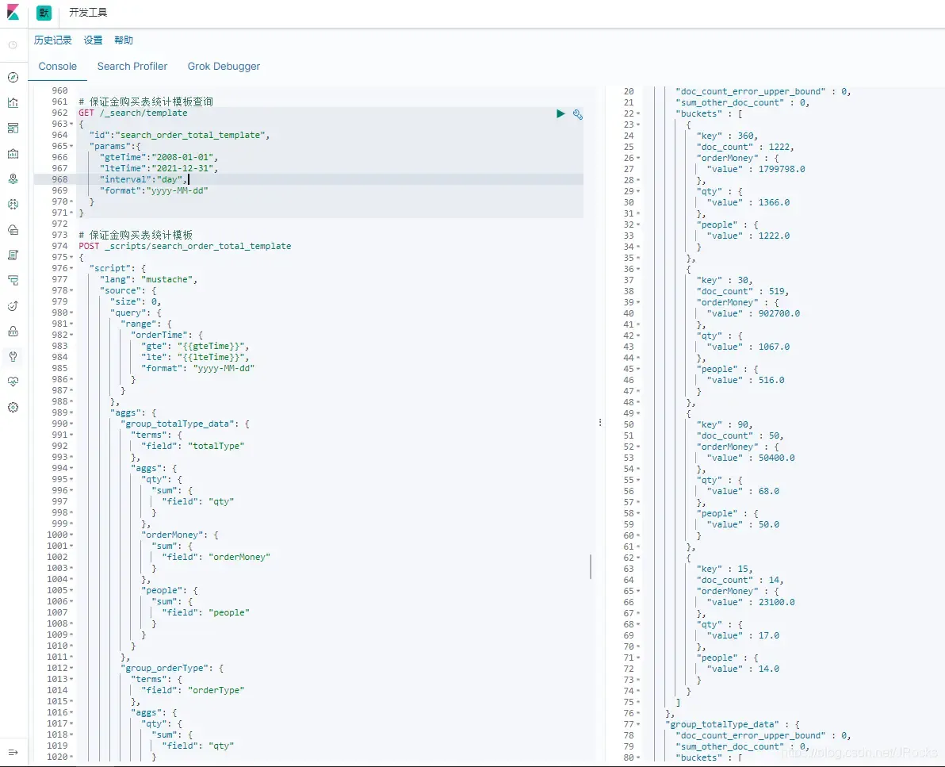This screenshot has height=767, width=945.
Task: Open the Maps app icon
Action: [13, 178]
